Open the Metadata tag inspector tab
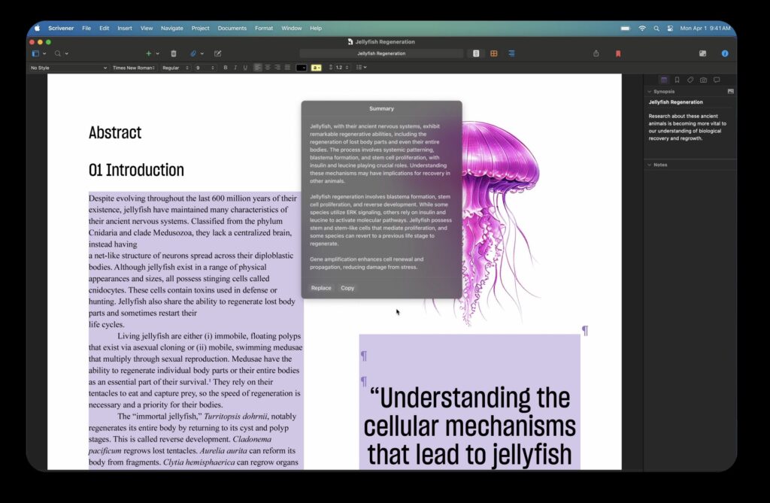Image resolution: width=770 pixels, height=503 pixels. click(690, 80)
